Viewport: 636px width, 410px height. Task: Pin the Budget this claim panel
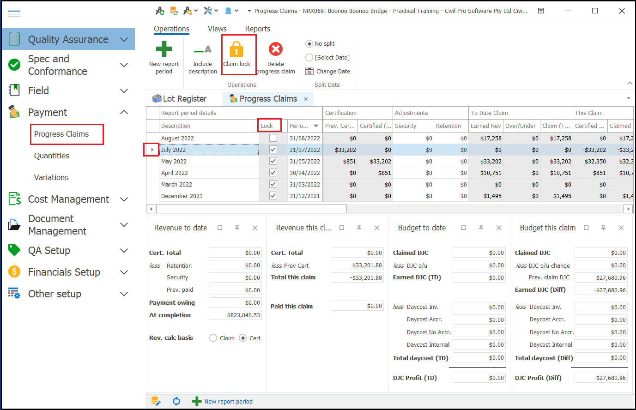(x=603, y=228)
